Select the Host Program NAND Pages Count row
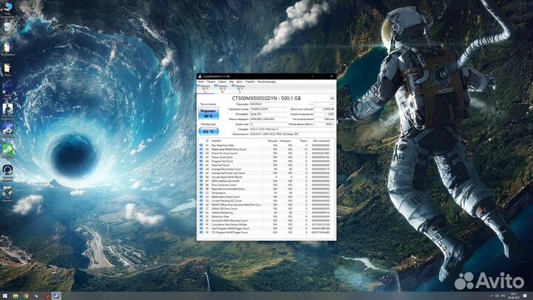This screenshot has height=300, width=533. point(266,229)
